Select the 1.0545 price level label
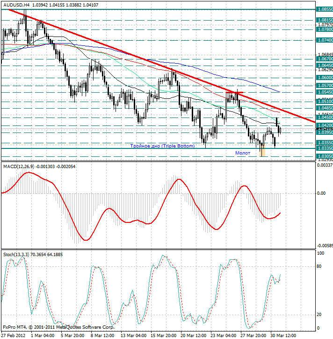333x339 pixels. 325,92
